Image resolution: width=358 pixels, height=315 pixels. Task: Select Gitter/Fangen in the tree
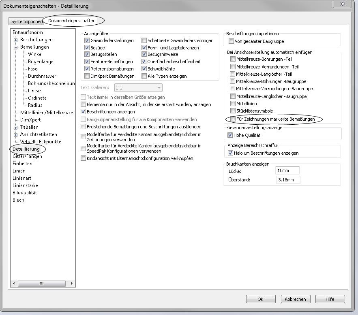[x=27, y=156]
